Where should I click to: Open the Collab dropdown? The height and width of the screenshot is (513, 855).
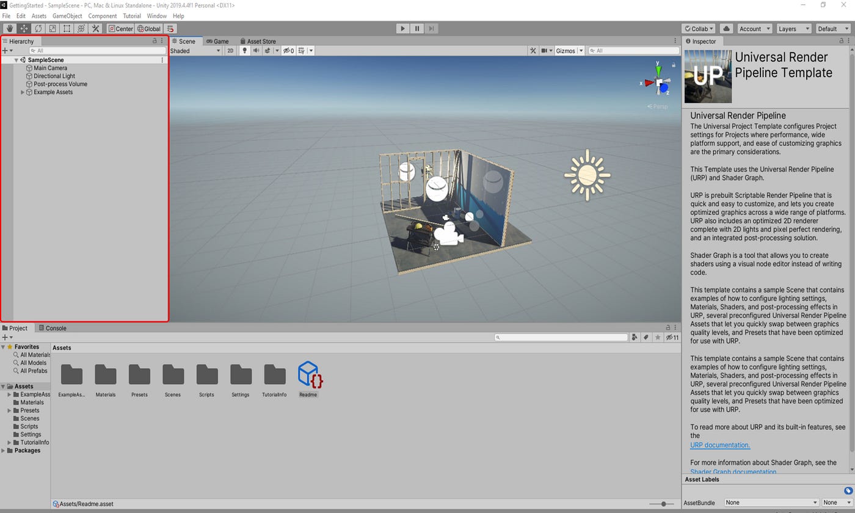699,29
